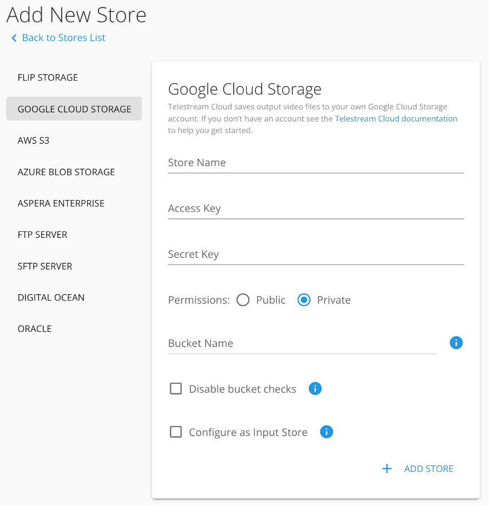489x506 pixels.
Task: Go back to Stores List
Action: 63,38
